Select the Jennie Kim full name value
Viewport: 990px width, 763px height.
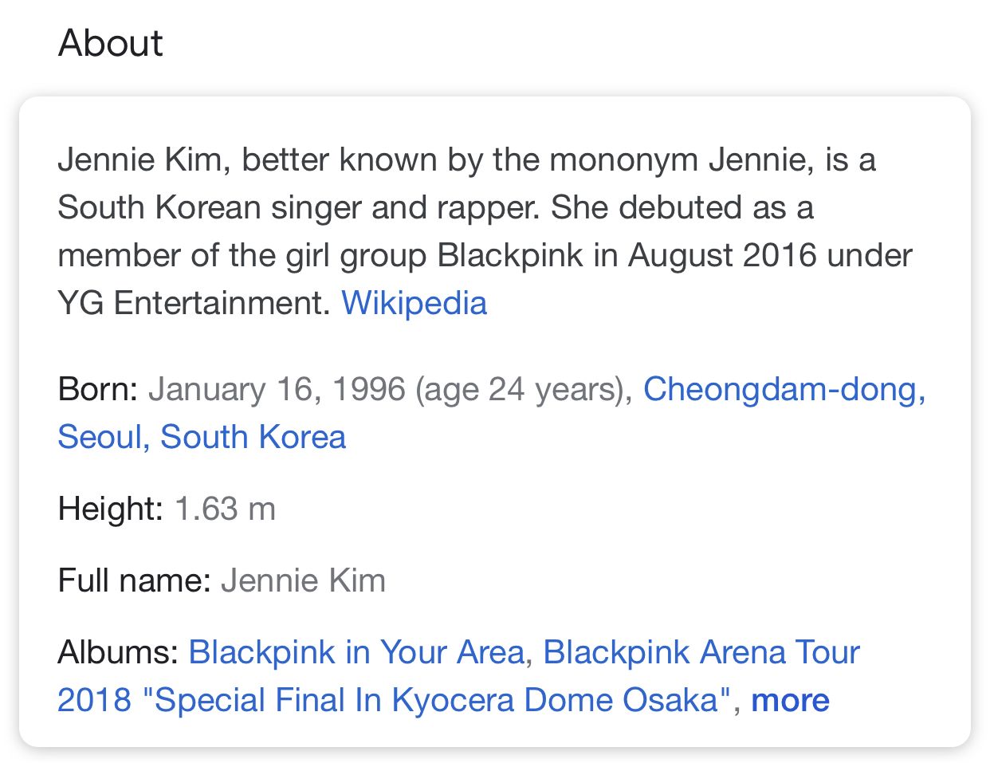(x=304, y=580)
